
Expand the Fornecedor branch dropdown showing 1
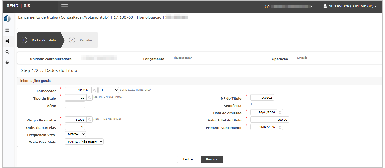[109, 90]
